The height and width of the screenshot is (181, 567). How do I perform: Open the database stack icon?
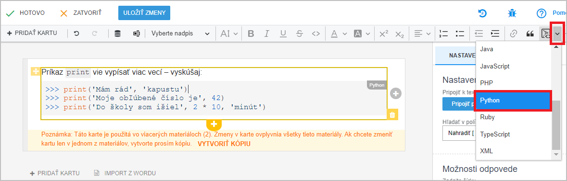(x=117, y=34)
